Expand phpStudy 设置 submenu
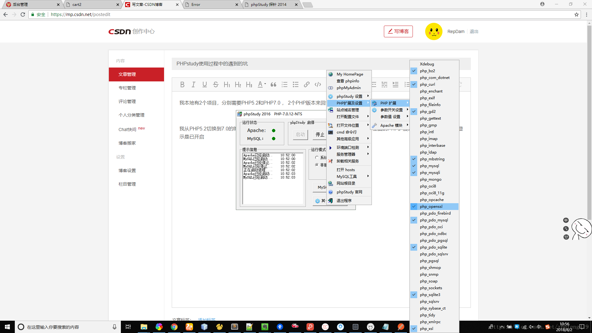The image size is (592, 333). pos(349,96)
